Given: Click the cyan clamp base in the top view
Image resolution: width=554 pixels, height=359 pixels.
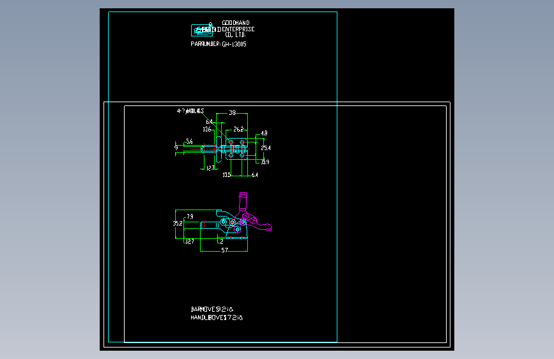Looking at the screenshot, I should pos(236,149).
